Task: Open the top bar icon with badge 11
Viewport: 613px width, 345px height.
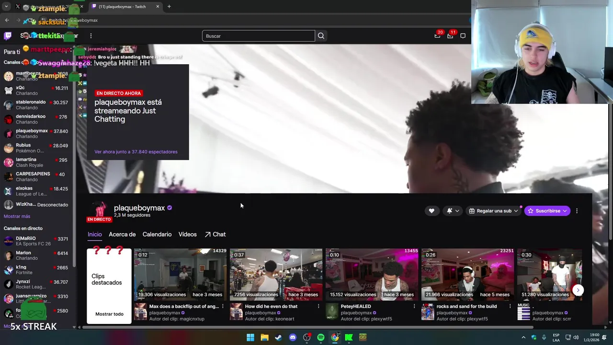Action: (x=450, y=35)
